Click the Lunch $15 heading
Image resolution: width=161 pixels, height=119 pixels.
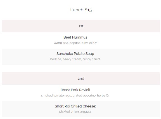coord(81,10)
